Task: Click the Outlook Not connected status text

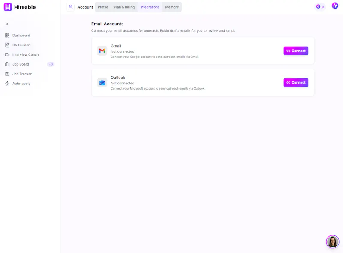Action: (x=123, y=83)
